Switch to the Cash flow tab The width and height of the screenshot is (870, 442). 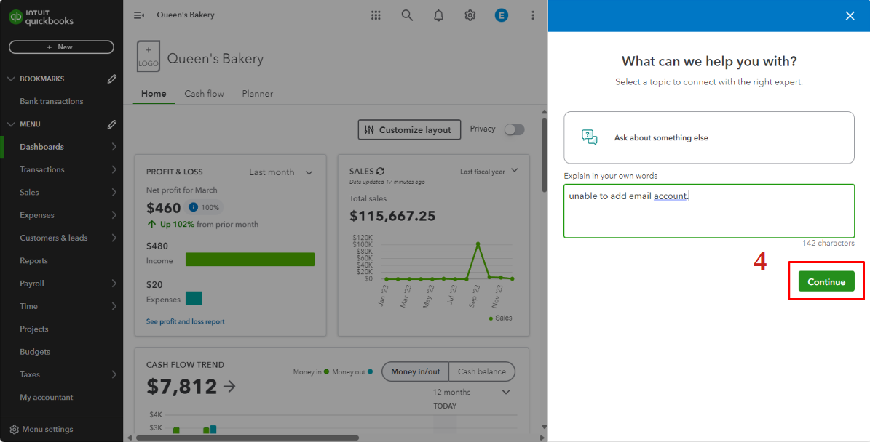[204, 94]
